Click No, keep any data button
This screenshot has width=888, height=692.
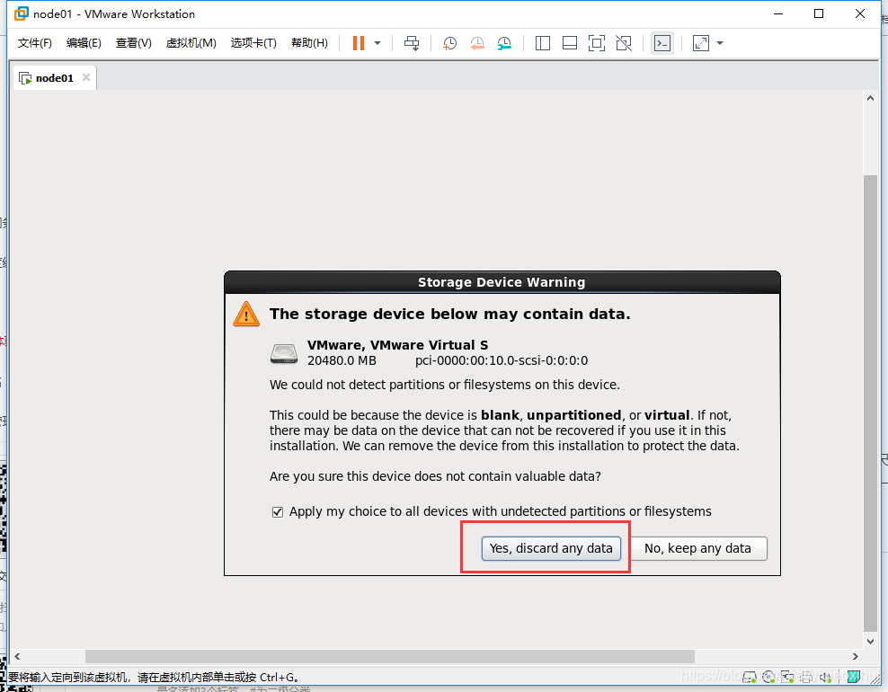(697, 548)
